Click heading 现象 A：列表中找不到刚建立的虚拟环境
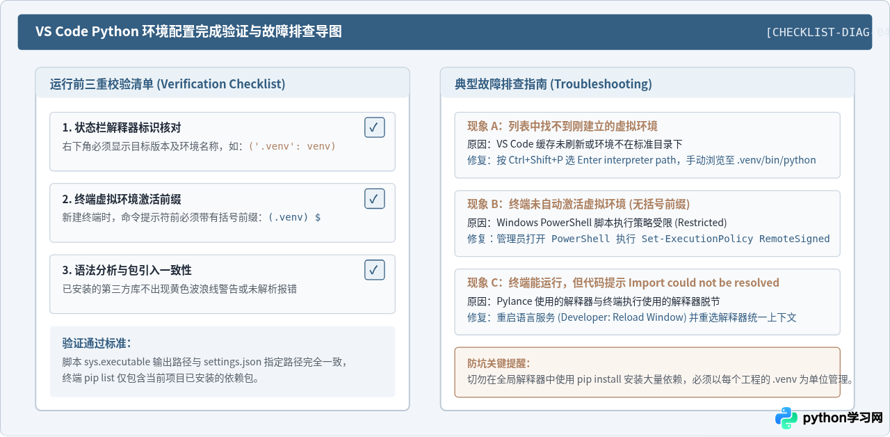The width and height of the screenshot is (890, 437). (x=563, y=126)
